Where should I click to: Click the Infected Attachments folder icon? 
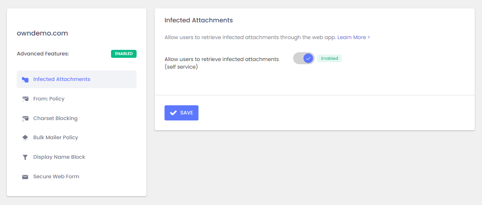tap(25, 79)
